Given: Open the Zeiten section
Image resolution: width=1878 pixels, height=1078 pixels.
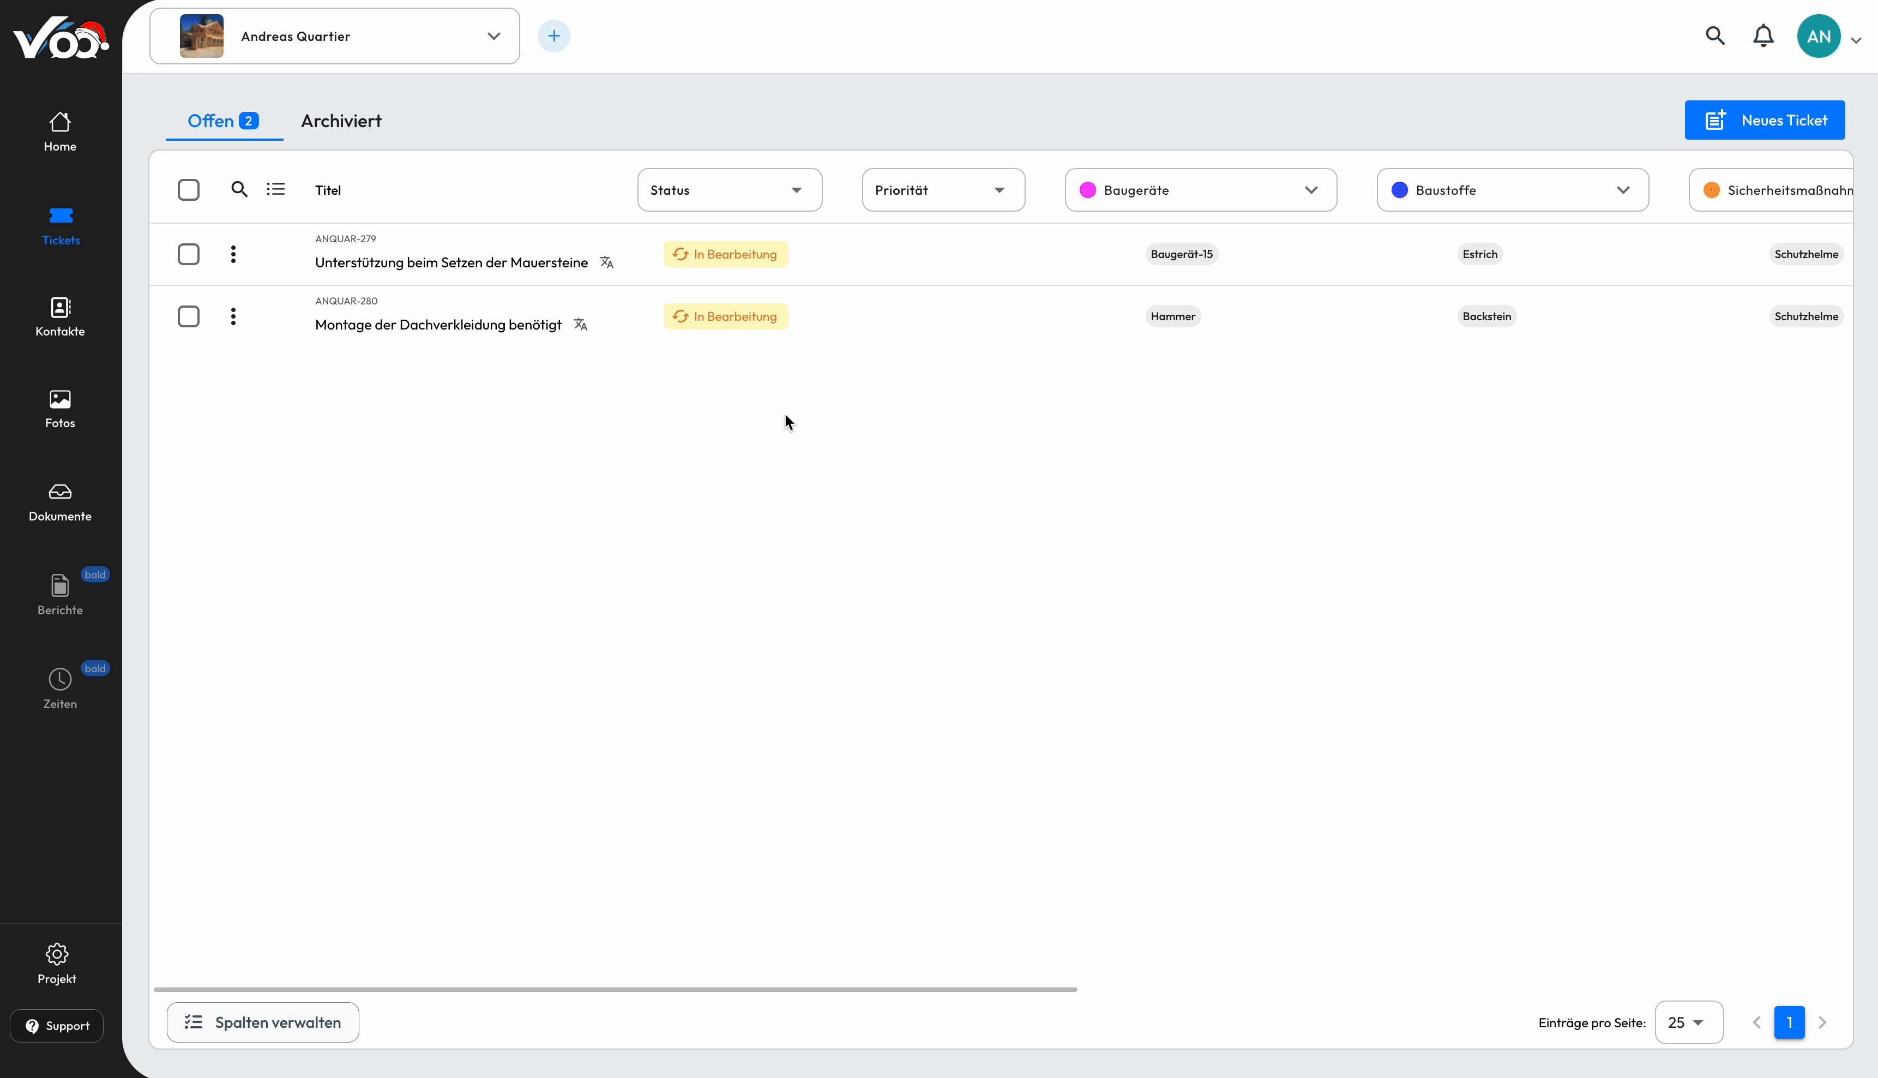Looking at the screenshot, I should (x=59, y=688).
